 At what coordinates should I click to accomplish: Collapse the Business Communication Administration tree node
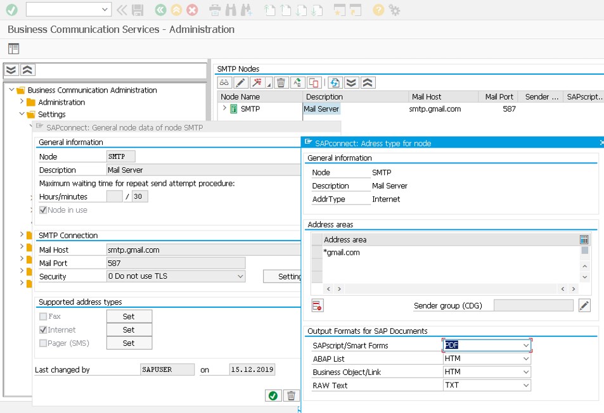[x=11, y=90]
